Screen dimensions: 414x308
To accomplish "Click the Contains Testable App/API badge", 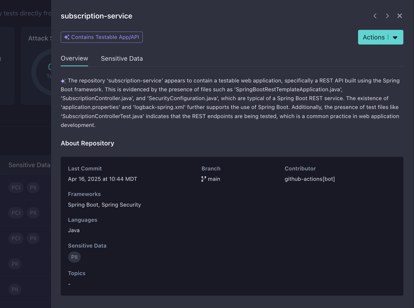I will tap(101, 37).
